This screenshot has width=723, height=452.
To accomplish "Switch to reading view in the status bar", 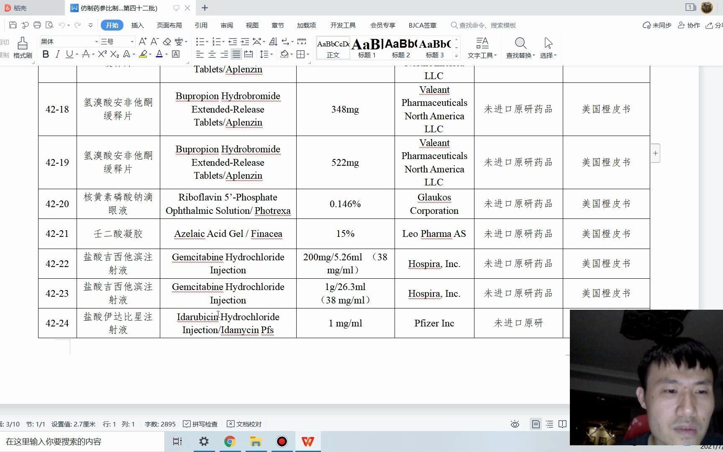I will 563,424.
